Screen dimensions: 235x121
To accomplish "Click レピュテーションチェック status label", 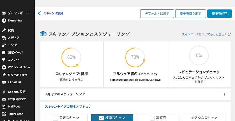I will (199, 72).
